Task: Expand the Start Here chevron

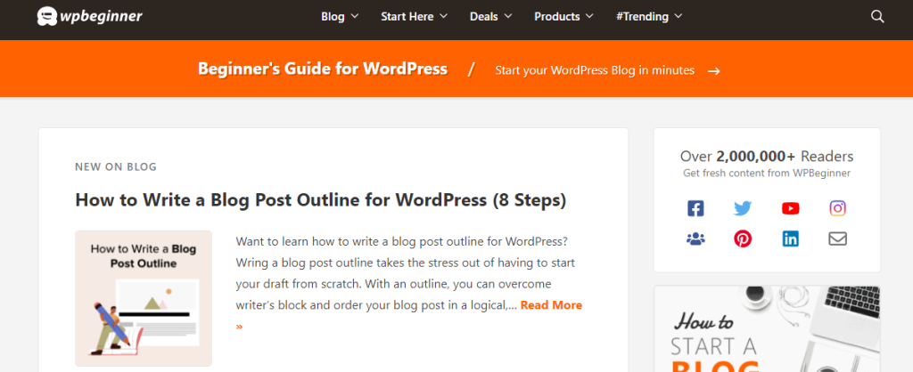Action: (444, 16)
